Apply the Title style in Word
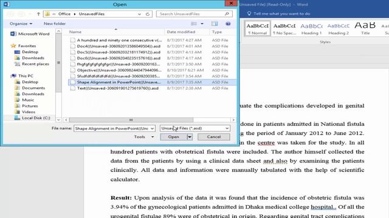The height and width of the screenshot is (218, 389). pos(365,28)
